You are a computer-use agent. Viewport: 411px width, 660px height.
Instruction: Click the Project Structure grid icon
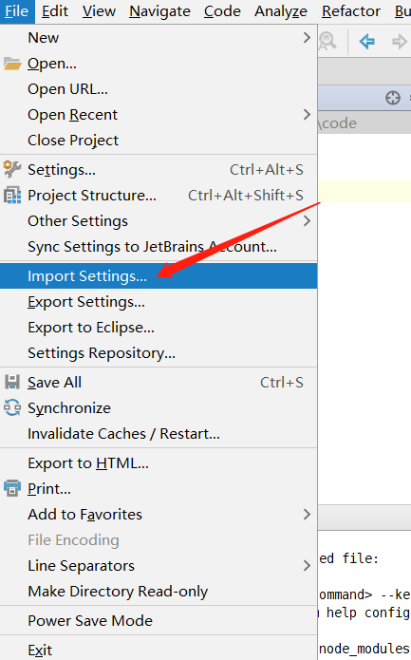coord(12,196)
